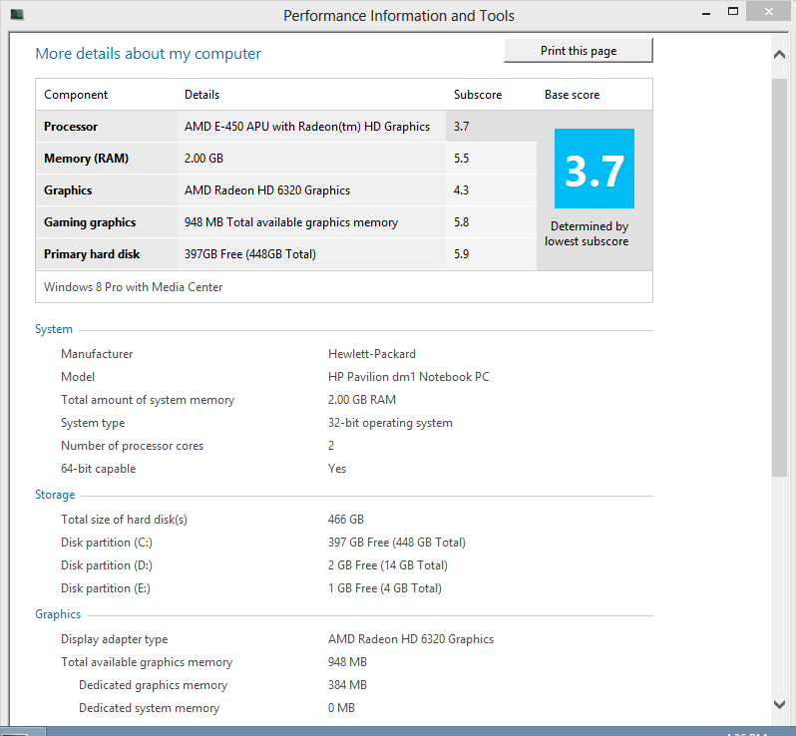Click the Storage section heading

[x=55, y=495]
